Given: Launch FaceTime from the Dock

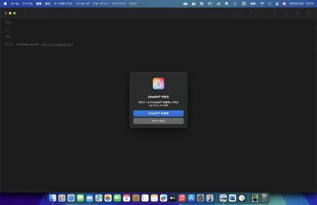Looking at the screenshot, I should click(117, 198).
